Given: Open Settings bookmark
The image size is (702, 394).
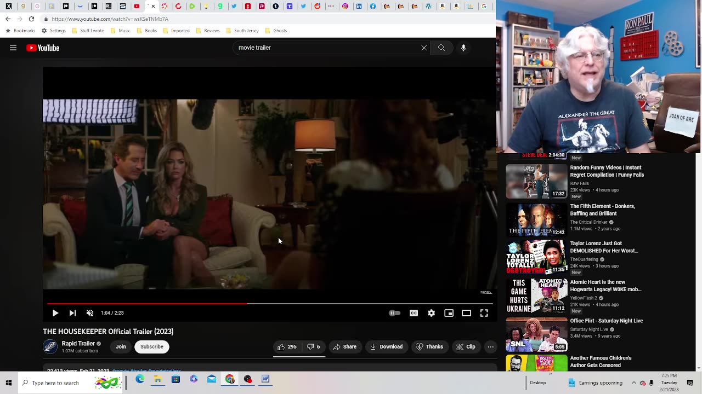Looking at the screenshot, I should coord(53,31).
